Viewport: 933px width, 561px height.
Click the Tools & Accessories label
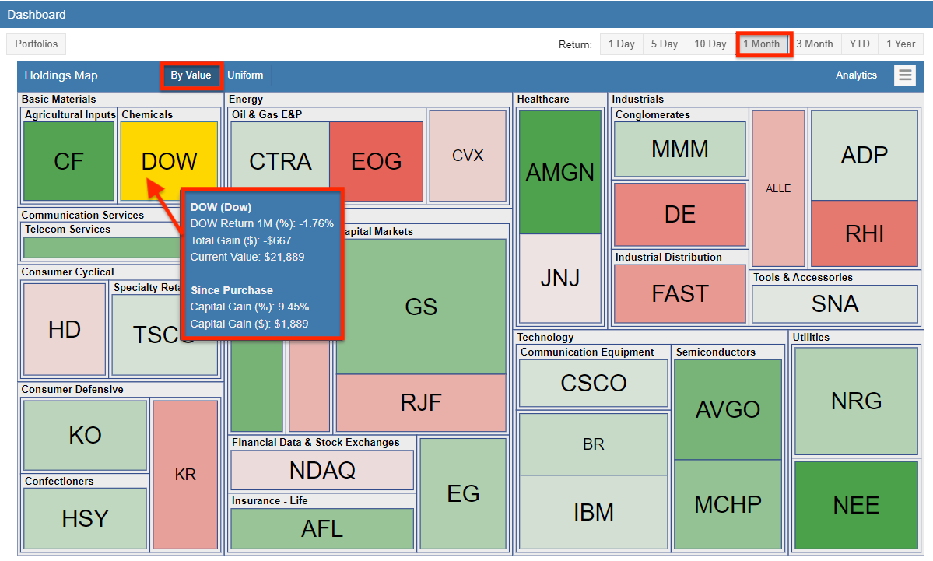click(803, 278)
